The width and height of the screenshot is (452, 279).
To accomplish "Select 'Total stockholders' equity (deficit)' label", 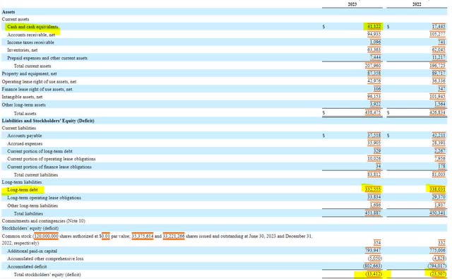I will [x=47, y=274].
